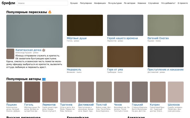
Task: Click the Горе от ума cover image
Action: pyautogui.click(x=125, y=57)
